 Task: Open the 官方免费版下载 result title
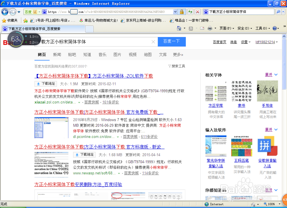tap(99, 112)
